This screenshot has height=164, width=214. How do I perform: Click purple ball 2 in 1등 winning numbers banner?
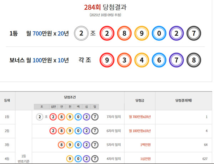pos(176,33)
